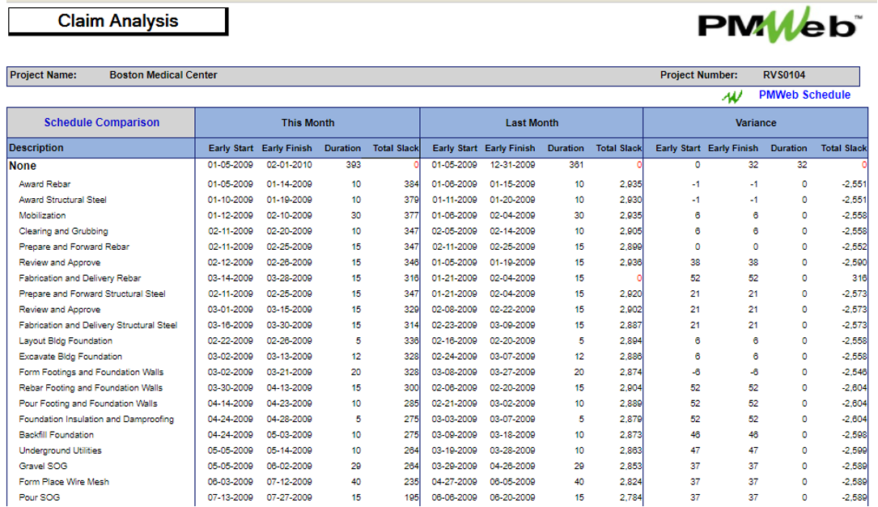878x507 pixels.
Task: Click Backfill Foundation last month early start 03-09-2009
Action: (x=454, y=435)
